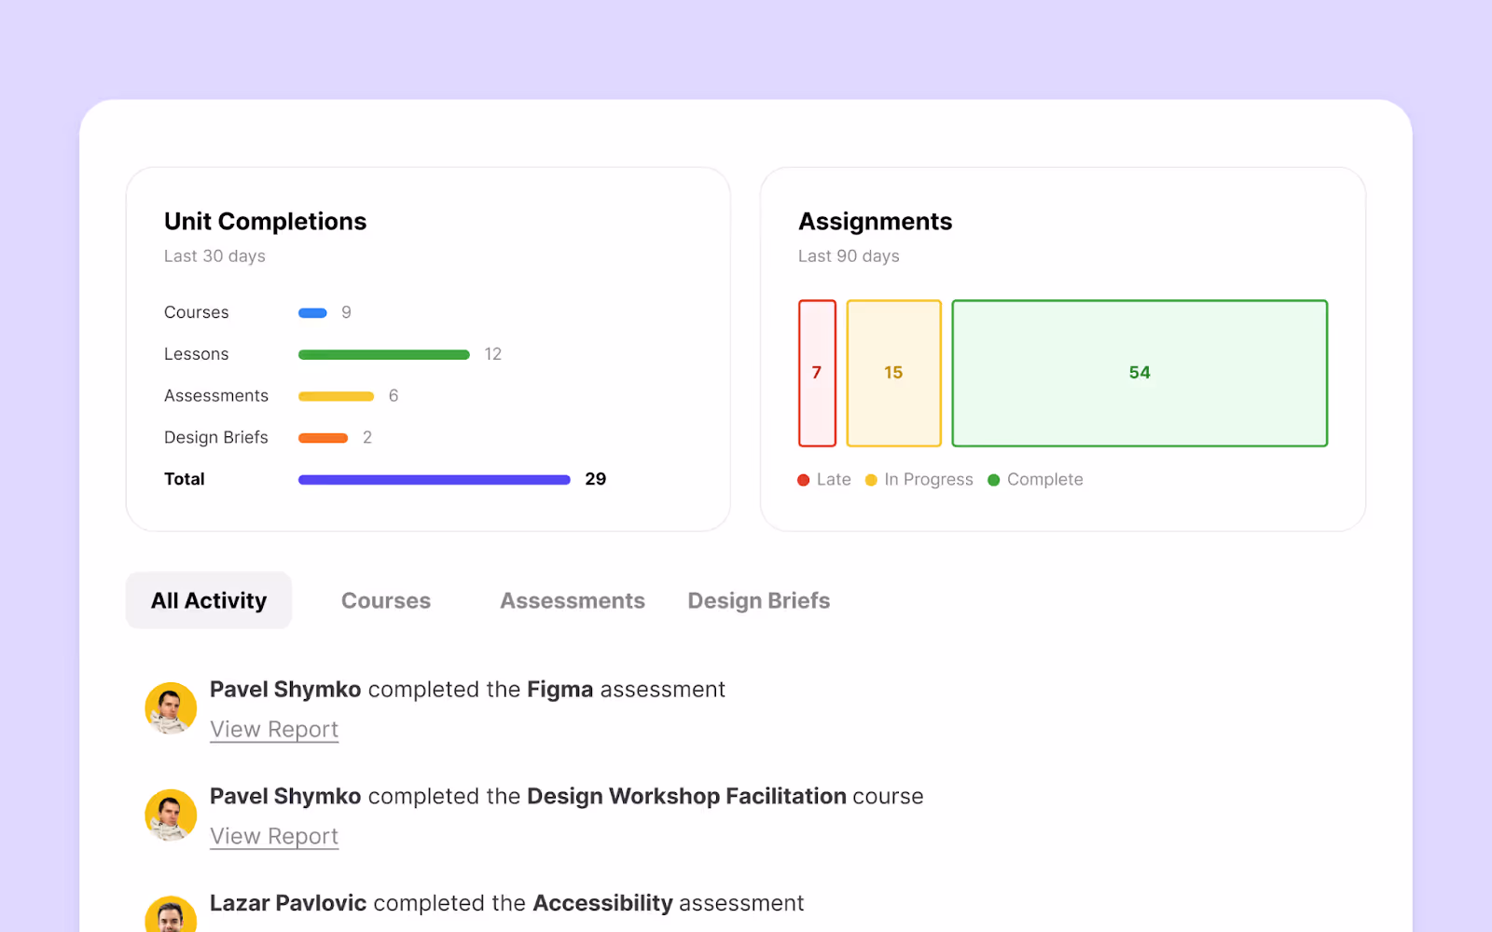This screenshot has width=1492, height=932.
Task: Click the Total progress bar showing 29
Action: [434, 479]
